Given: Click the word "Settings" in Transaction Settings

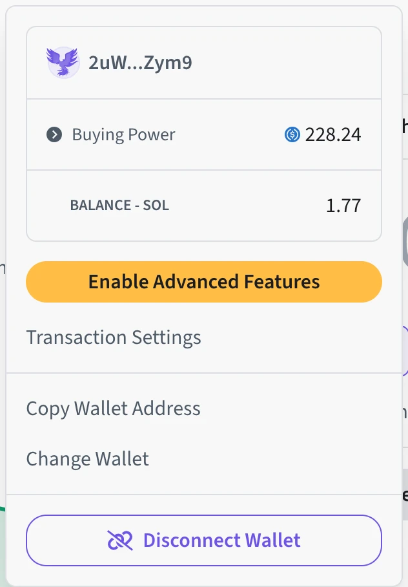Looking at the screenshot, I should (167, 337).
